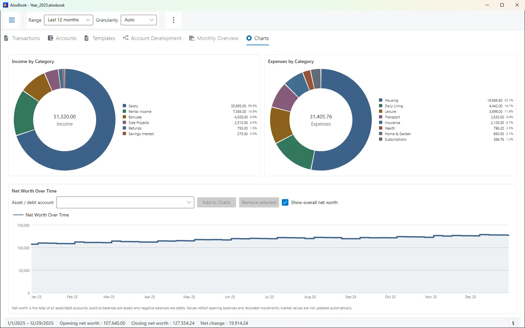Click the Remove selected button
525x328 pixels.
coord(259,202)
